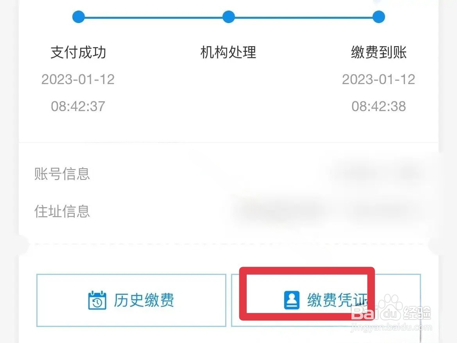The height and width of the screenshot is (343, 457).
Task: Tap the 08:42:38 arrival timestamp
Action: tap(378, 106)
